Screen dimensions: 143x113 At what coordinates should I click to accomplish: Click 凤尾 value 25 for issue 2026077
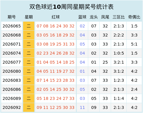(105, 62)
